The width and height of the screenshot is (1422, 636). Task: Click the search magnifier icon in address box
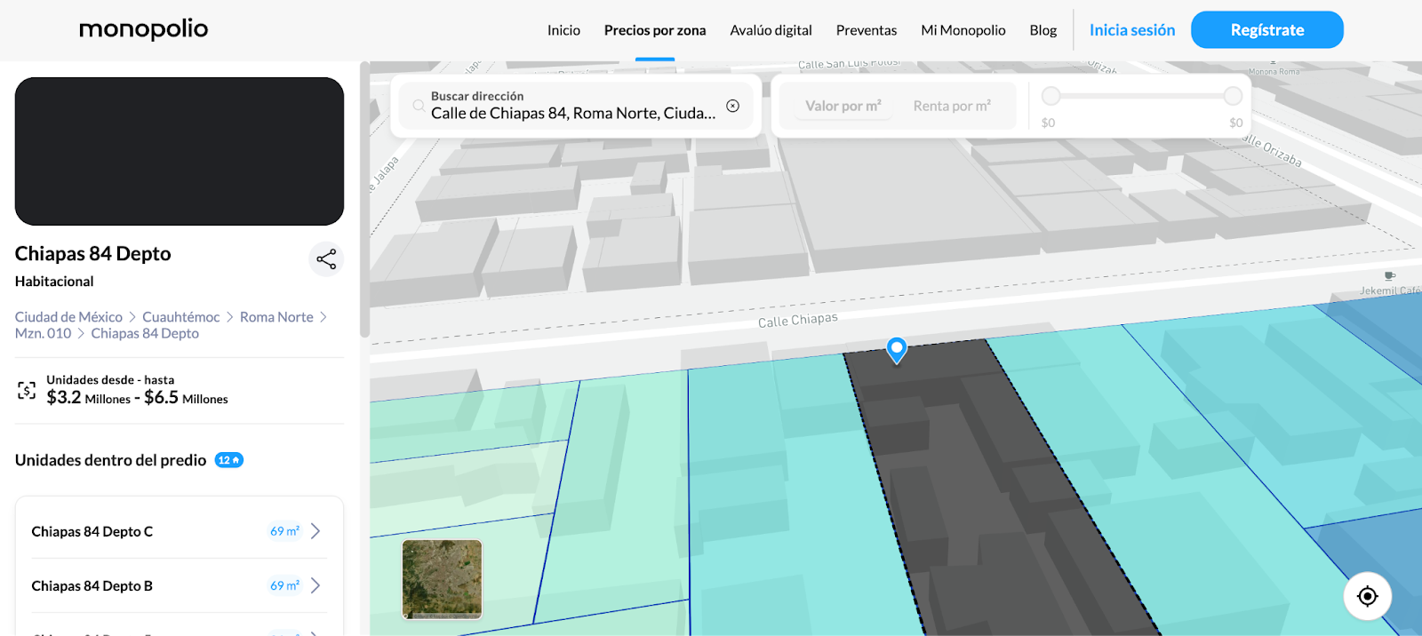point(418,106)
